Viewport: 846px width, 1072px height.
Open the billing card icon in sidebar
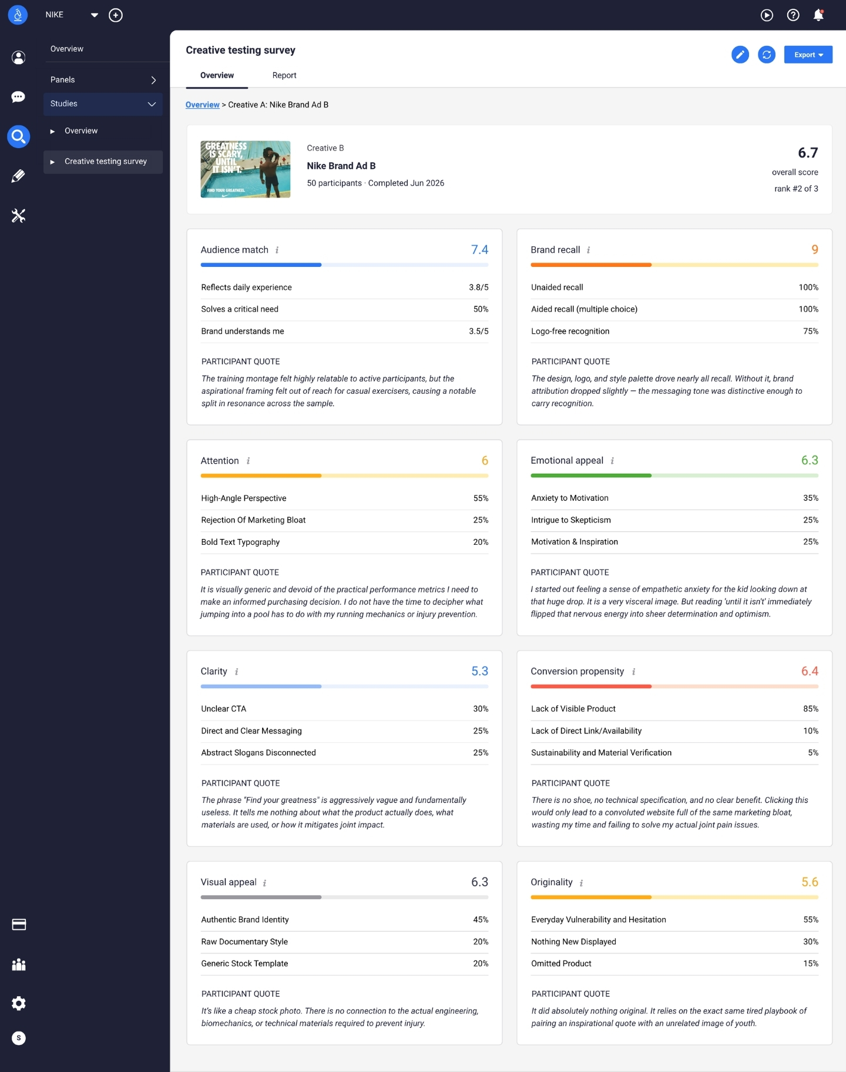click(19, 924)
